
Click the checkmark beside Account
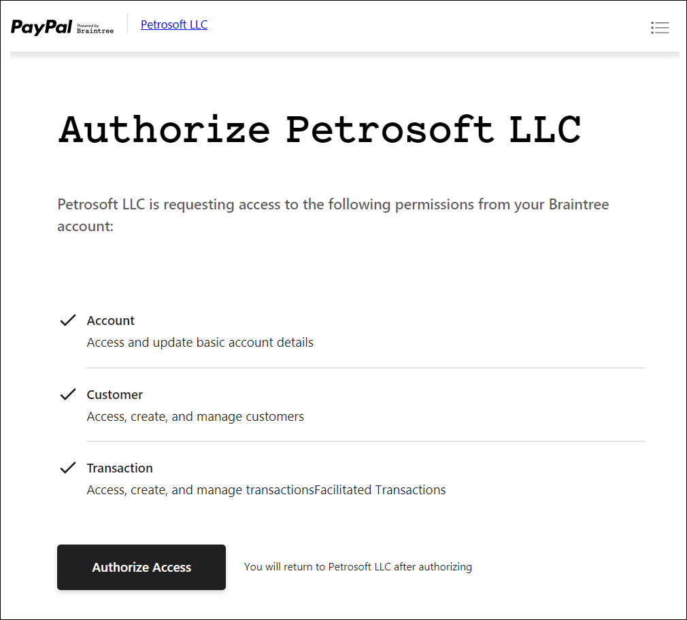(x=68, y=320)
